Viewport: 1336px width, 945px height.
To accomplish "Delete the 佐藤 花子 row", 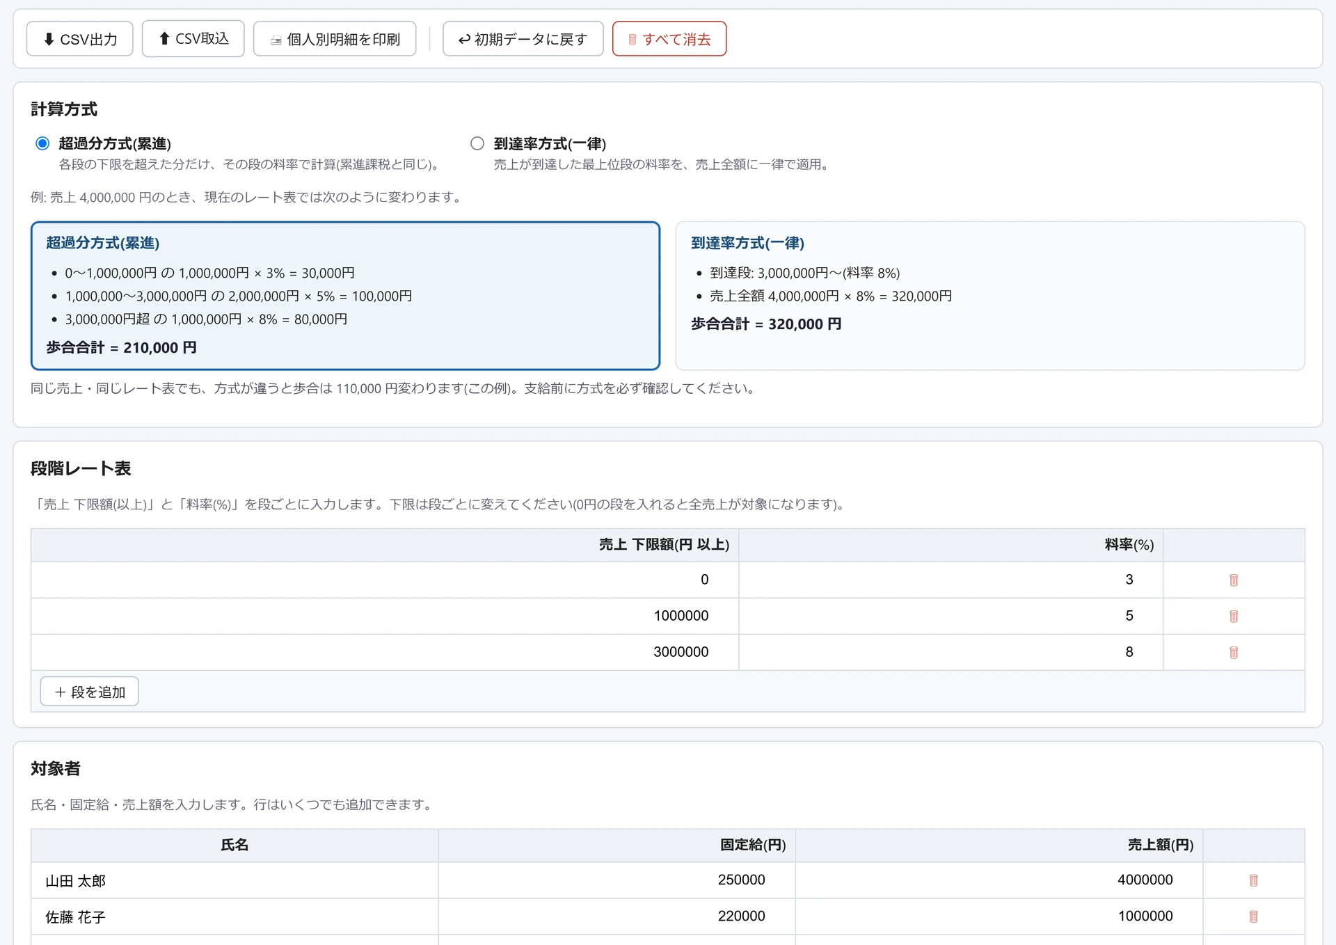I will tap(1253, 916).
